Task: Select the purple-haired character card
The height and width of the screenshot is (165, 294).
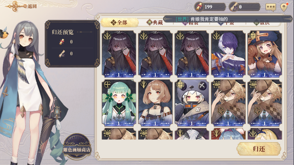Action: coord(228,54)
